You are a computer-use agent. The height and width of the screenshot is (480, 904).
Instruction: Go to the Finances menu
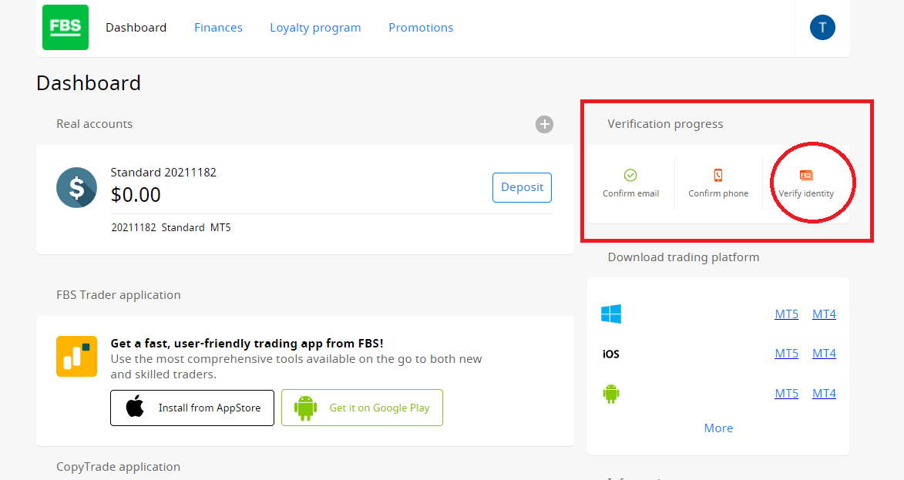pos(218,28)
